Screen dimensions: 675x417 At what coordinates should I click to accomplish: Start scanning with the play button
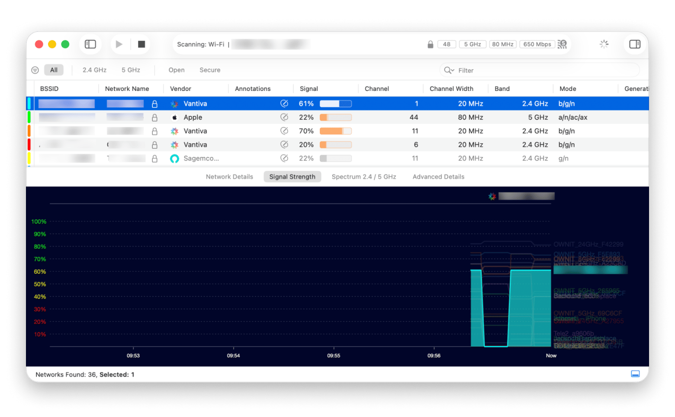119,44
